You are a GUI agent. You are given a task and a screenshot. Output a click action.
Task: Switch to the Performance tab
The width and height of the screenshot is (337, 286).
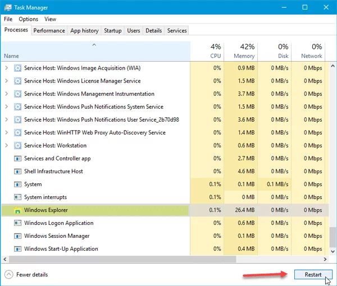pos(49,31)
